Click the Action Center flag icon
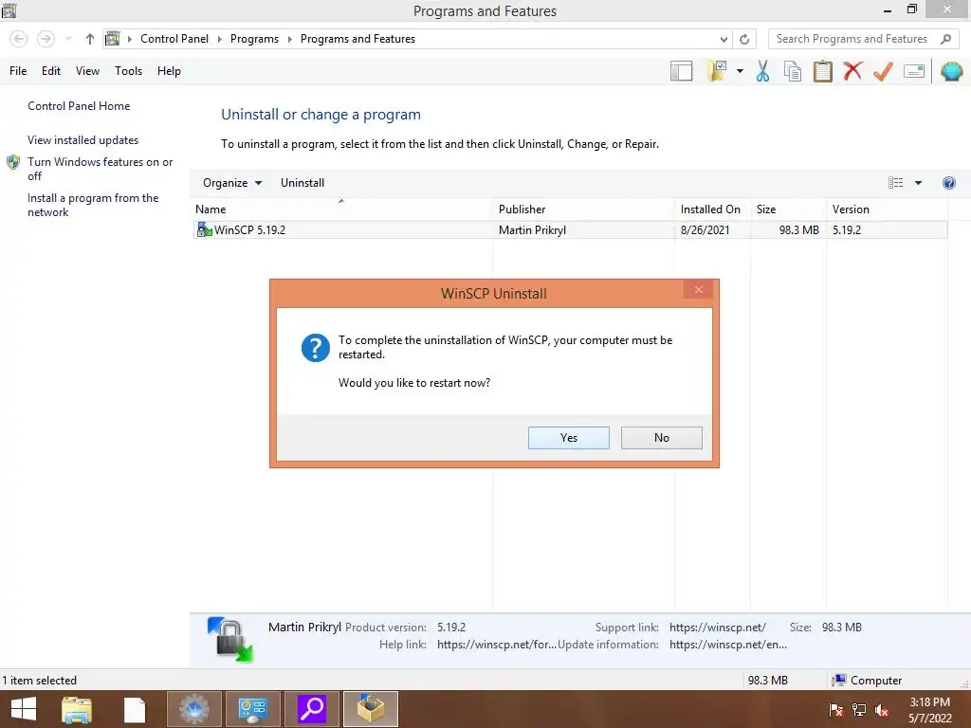The image size is (971, 728). click(835, 710)
